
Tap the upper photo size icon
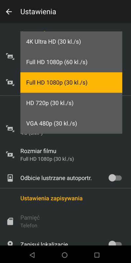10,57
